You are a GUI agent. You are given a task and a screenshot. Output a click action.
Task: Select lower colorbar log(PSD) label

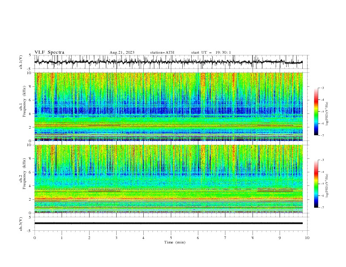pos(327,186)
